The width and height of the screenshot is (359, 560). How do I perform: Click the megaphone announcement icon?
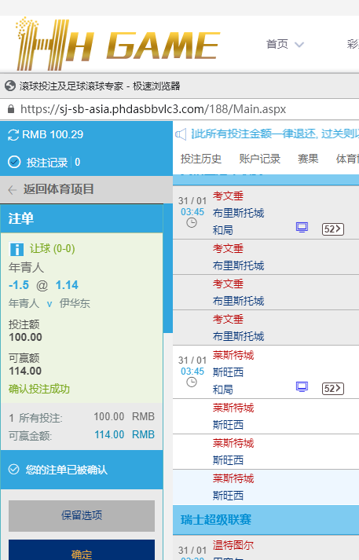pyautogui.click(x=181, y=134)
